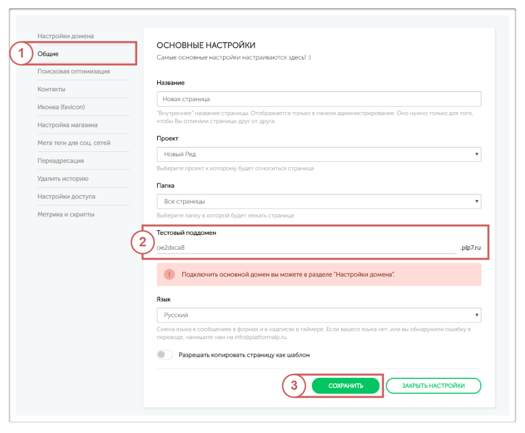Click the warning exclamation icon in red banner
This screenshot has width=525, height=433.
pyautogui.click(x=169, y=274)
